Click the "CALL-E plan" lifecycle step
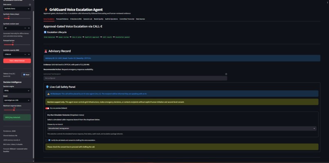The width and height of the screenshot is (329, 163). tap(77, 37)
